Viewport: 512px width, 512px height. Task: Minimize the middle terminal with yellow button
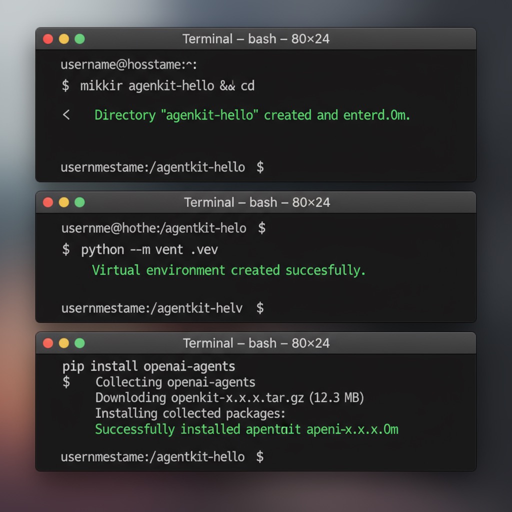[x=64, y=202]
